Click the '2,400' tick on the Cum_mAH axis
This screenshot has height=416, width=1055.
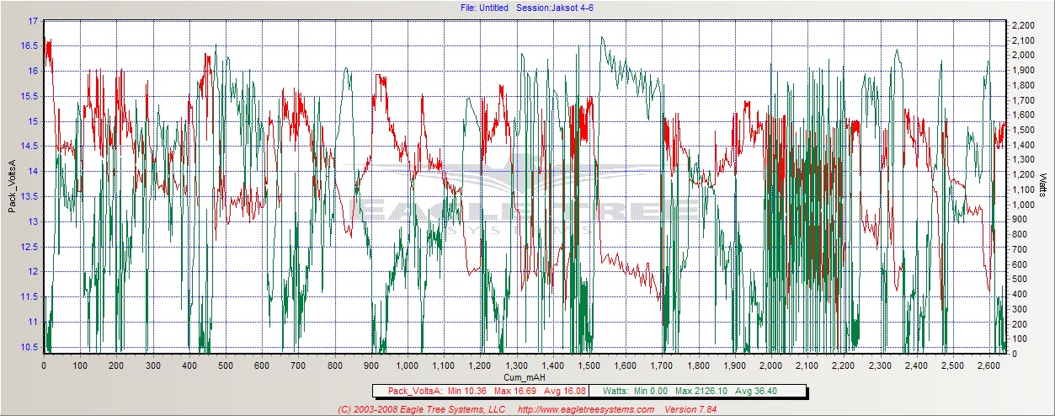(916, 366)
